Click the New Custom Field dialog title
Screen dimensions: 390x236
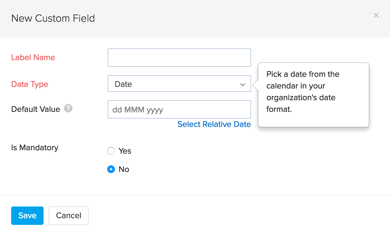(53, 18)
